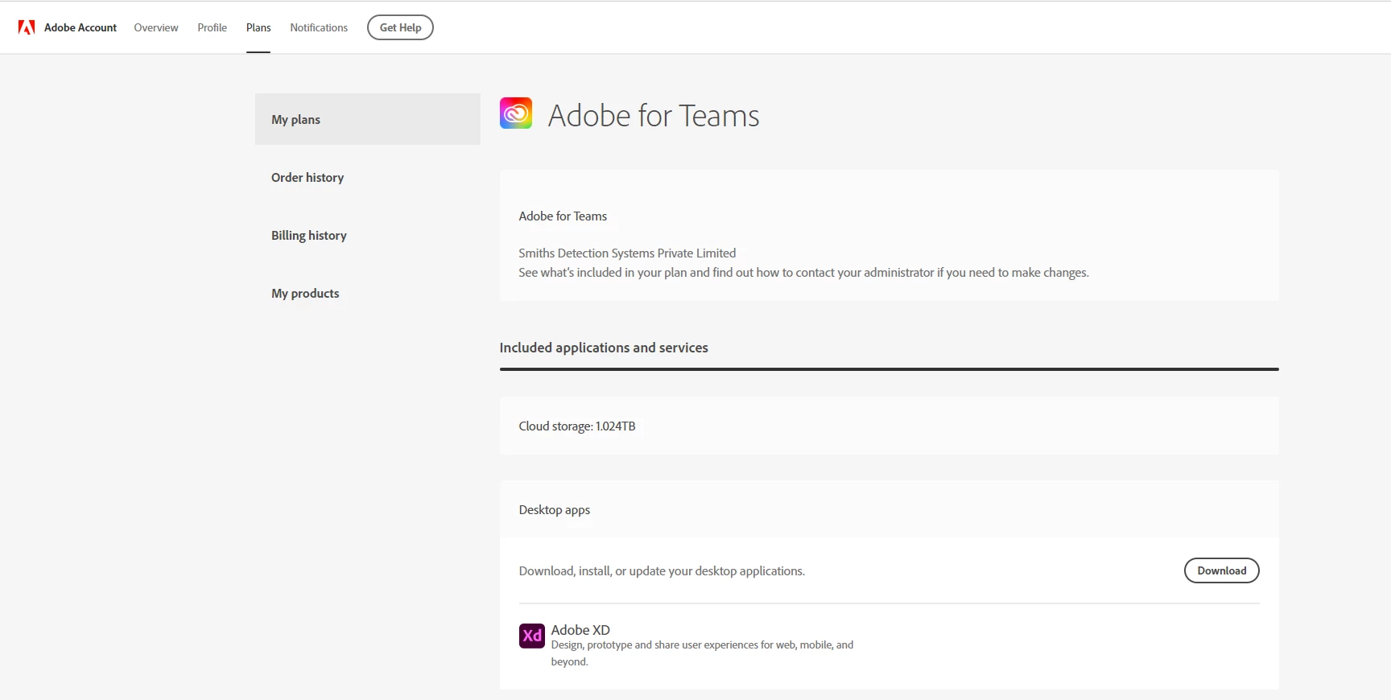
Task: Click the Creative Cloud rainbow icon
Action: pyautogui.click(x=516, y=113)
